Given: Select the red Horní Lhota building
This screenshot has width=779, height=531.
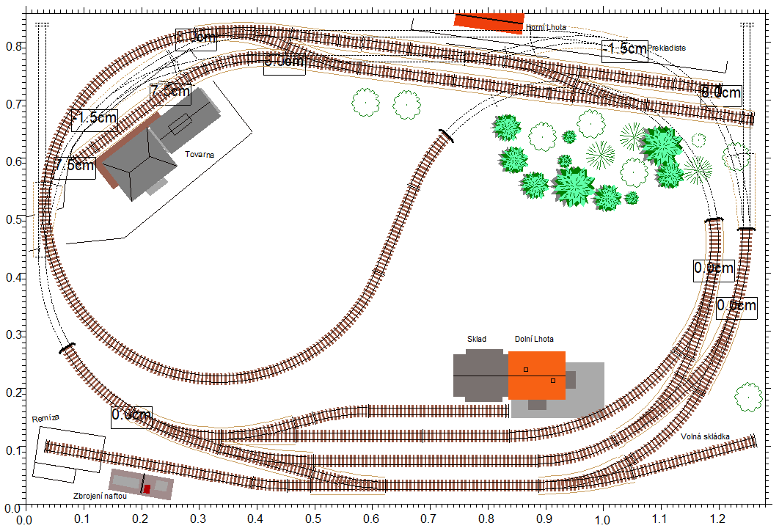Looking at the screenshot, I should pos(489,21).
